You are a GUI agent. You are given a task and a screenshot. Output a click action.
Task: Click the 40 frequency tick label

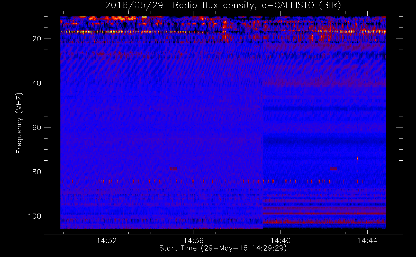coord(37,83)
